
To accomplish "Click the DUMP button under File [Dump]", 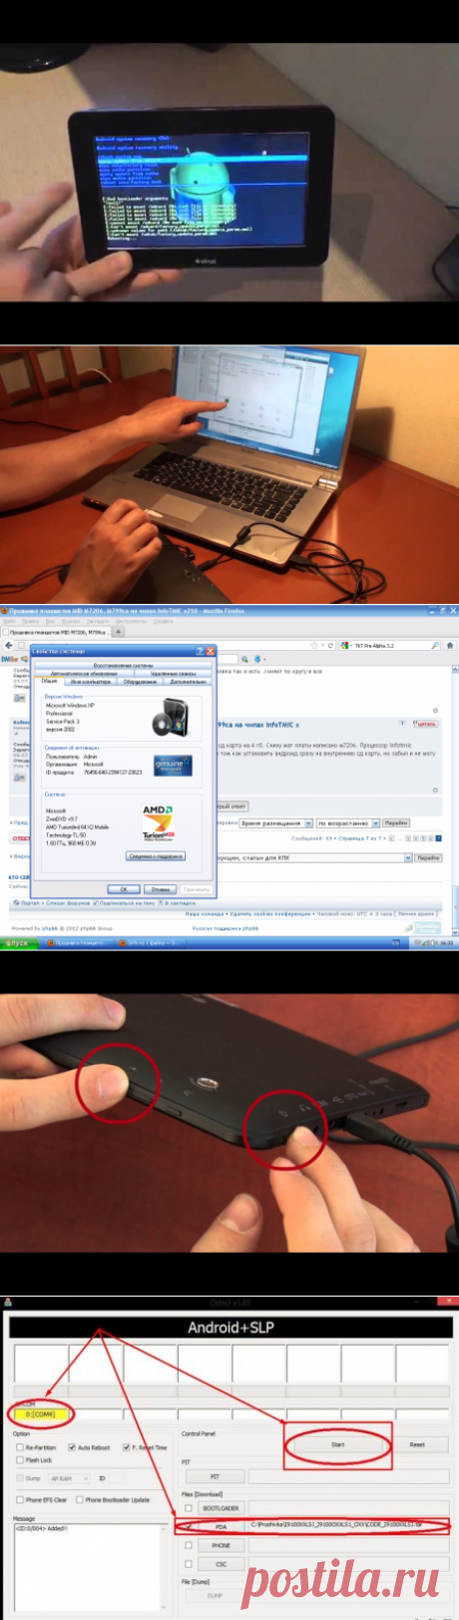I will coord(215,1594).
